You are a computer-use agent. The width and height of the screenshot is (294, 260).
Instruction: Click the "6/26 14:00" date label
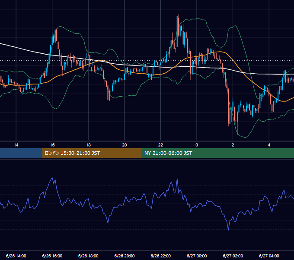point(16,256)
